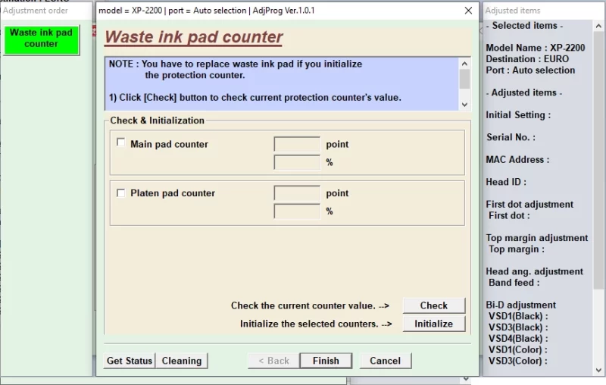The height and width of the screenshot is (385, 606).
Task: Click 'Bi-D adjustment' entry
Action: (521, 305)
